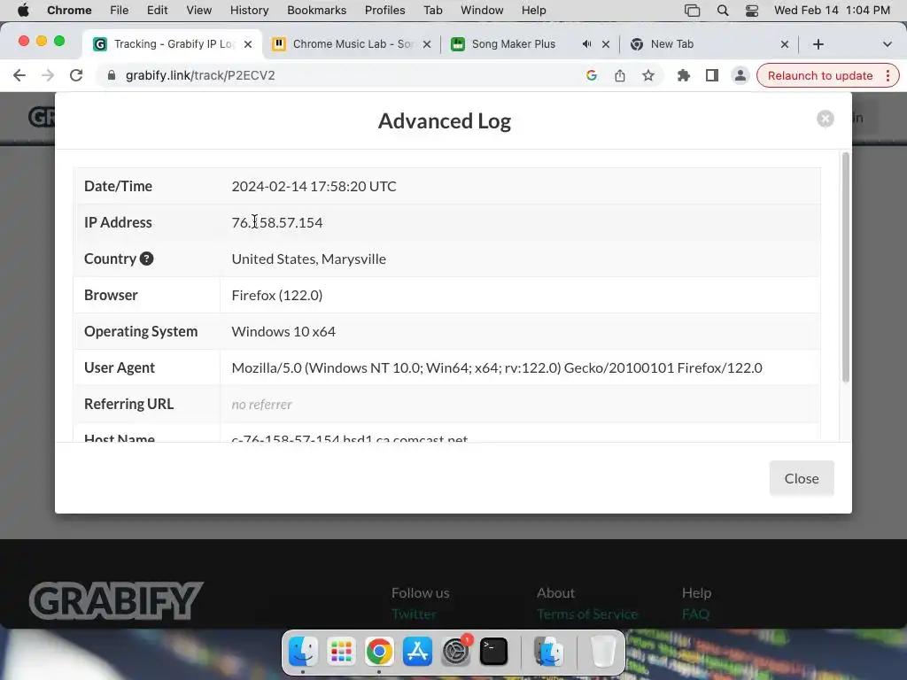Click the date value 2024-02-14 17:58:20 UTC

314,186
